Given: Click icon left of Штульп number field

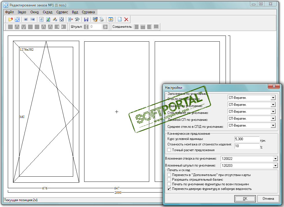Looking at the screenshot, I should [x=86, y=27].
